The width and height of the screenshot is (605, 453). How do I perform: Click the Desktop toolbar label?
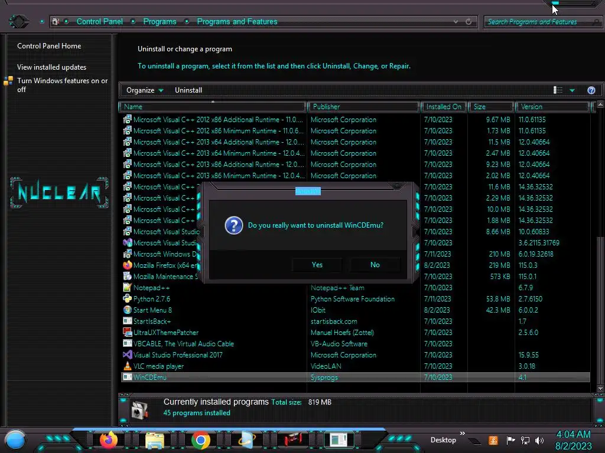pyautogui.click(x=443, y=440)
